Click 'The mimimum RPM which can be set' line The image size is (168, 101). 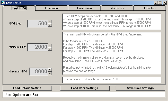(x=103, y=34)
